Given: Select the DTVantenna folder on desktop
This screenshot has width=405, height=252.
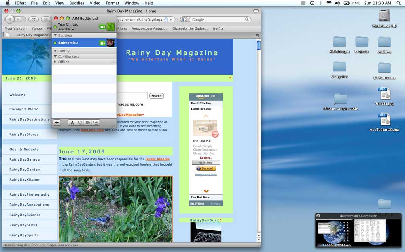Looking at the screenshot, I should point(384,67).
